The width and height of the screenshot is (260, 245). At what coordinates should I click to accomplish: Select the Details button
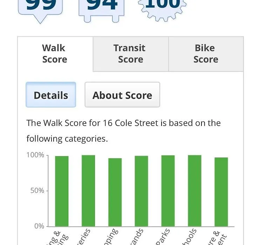click(x=51, y=95)
